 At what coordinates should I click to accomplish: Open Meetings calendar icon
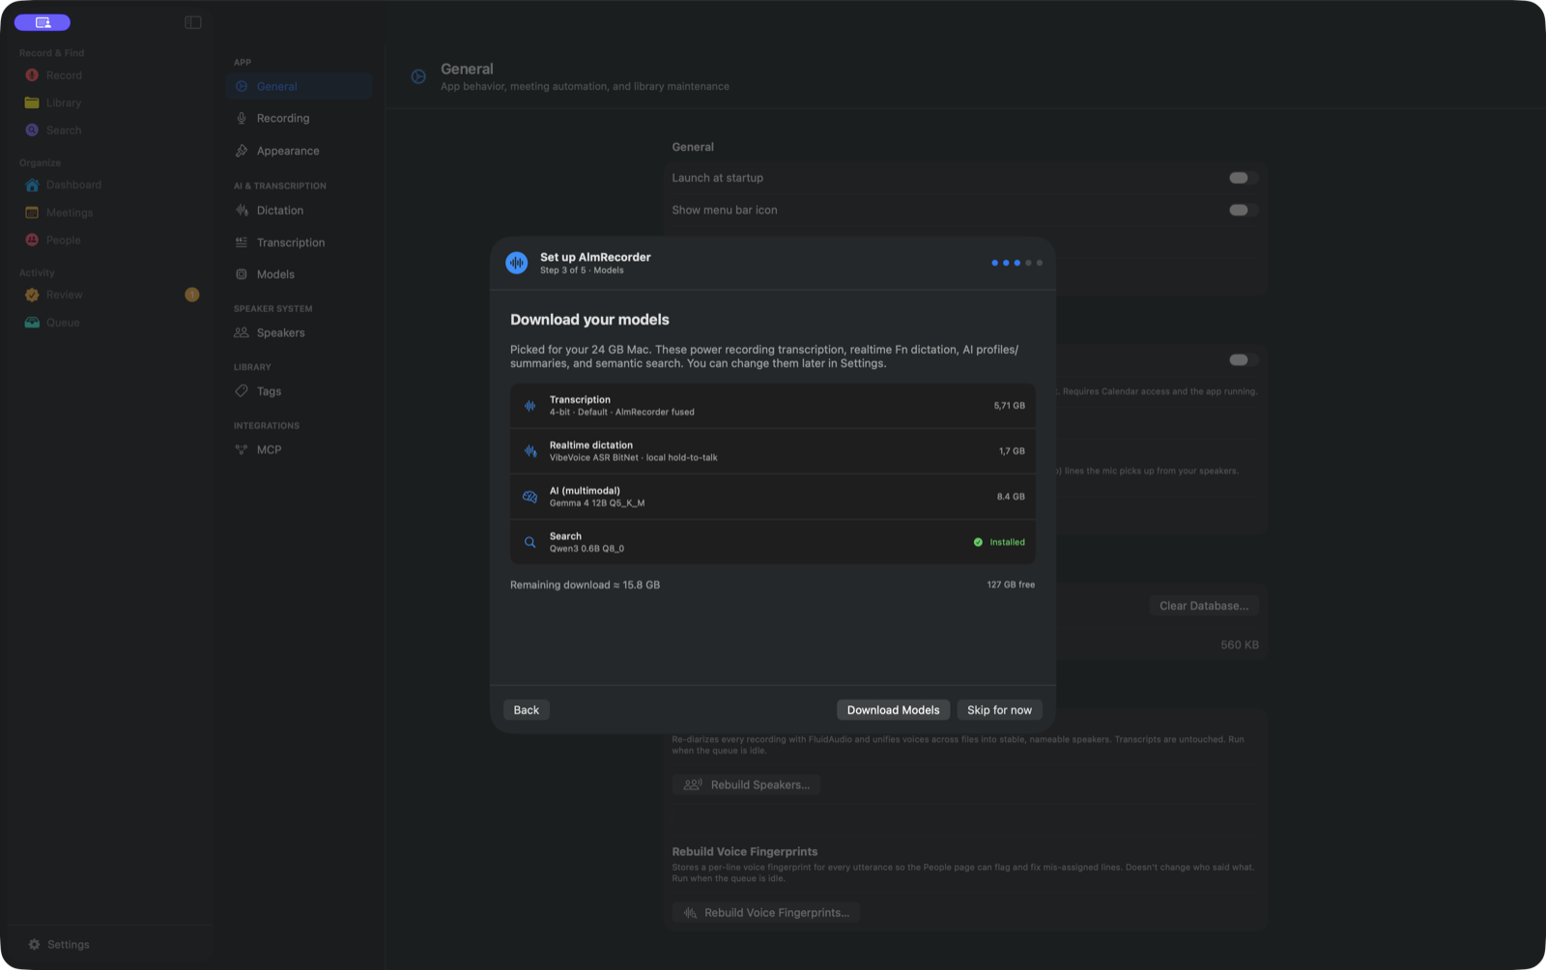pyautogui.click(x=32, y=213)
